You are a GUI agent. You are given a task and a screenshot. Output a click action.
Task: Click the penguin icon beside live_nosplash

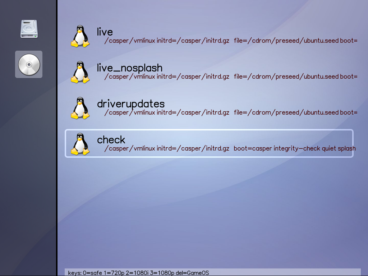click(x=80, y=72)
